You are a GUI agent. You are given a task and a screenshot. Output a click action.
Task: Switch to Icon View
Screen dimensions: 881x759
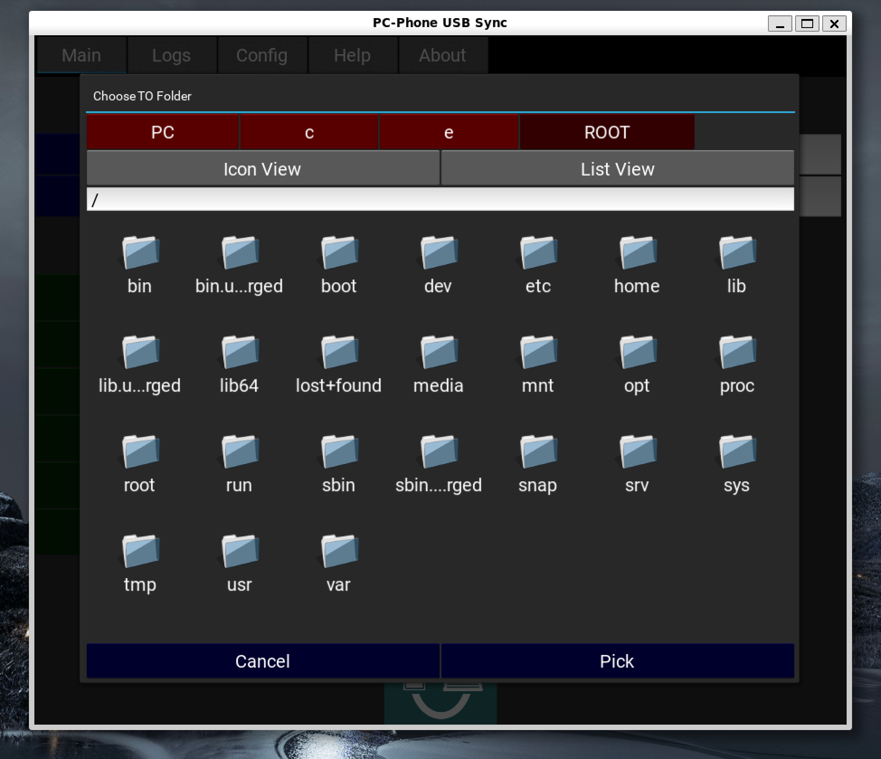pos(262,169)
